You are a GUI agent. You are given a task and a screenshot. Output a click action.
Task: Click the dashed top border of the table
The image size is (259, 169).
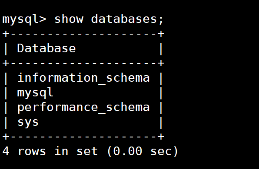click(83, 34)
